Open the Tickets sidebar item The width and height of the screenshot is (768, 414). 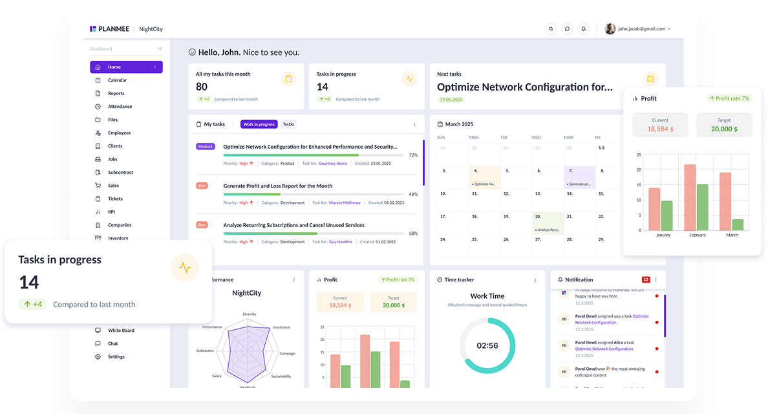coord(115,199)
